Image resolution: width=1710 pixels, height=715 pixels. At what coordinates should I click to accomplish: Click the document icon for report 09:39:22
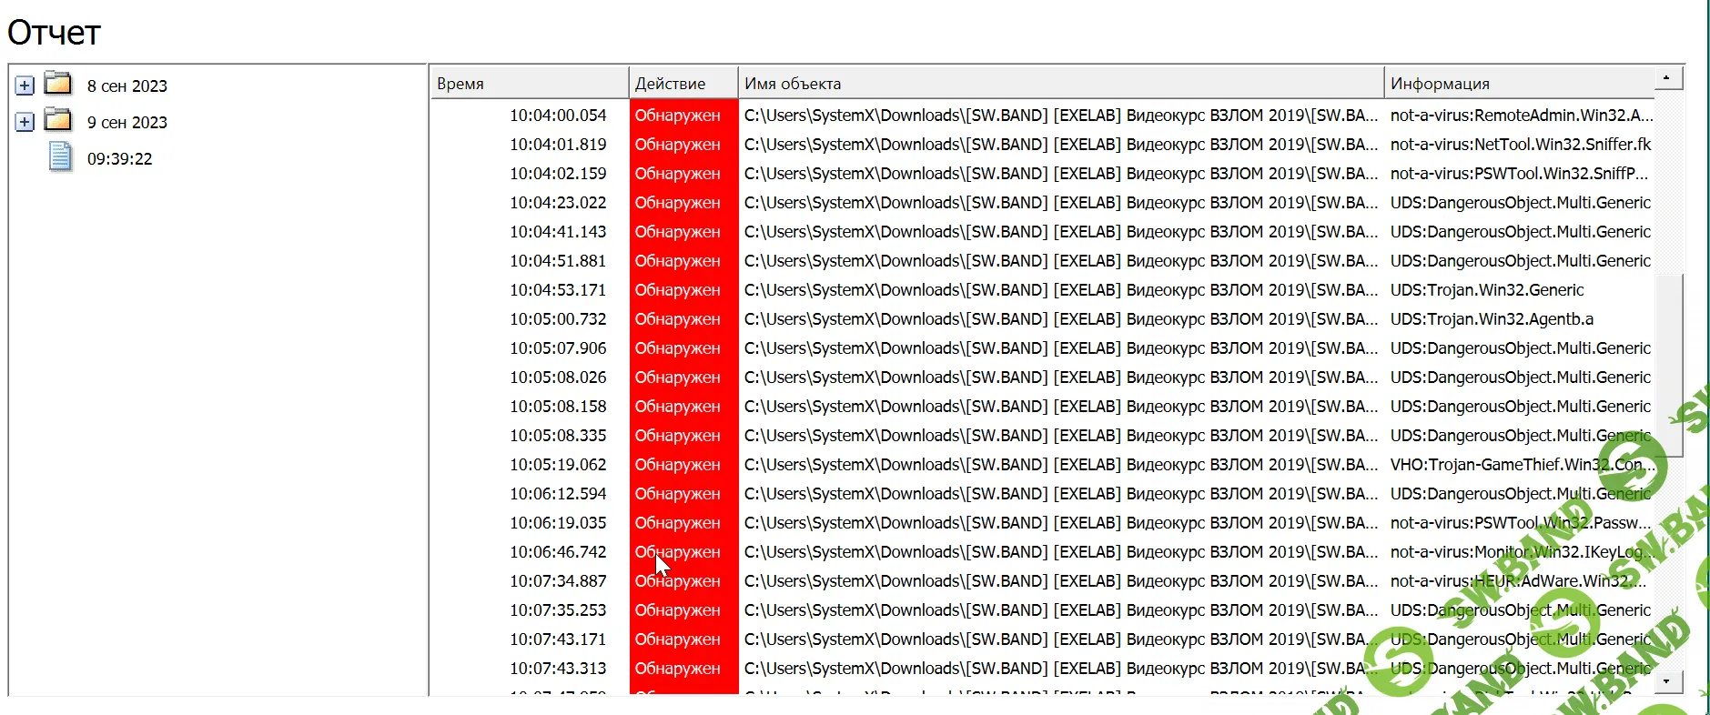pyautogui.click(x=60, y=157)
